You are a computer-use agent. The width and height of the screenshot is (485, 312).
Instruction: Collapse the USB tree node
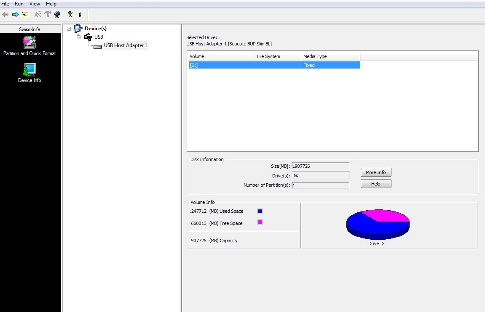[x=78, y=37]
